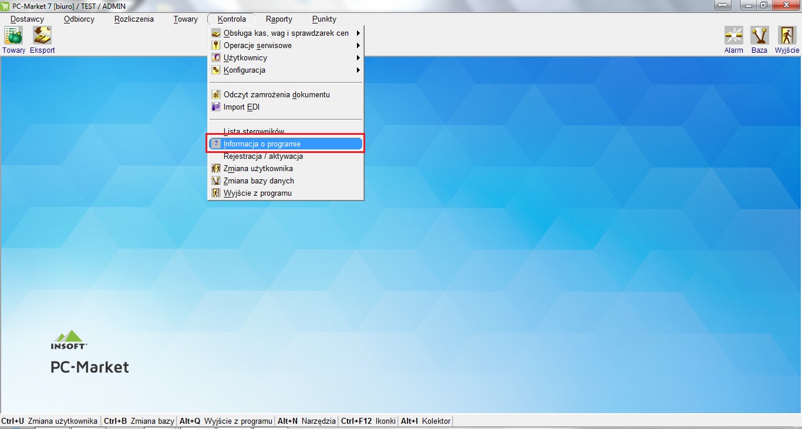Click the Wyjście z programu menu icon

coord(215,193)
